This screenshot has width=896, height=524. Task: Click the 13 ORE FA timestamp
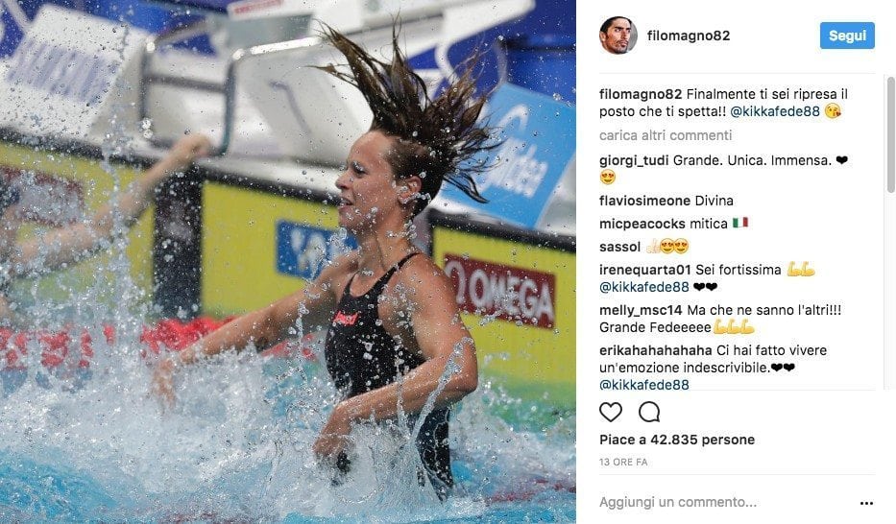click(x=623, y=462)
